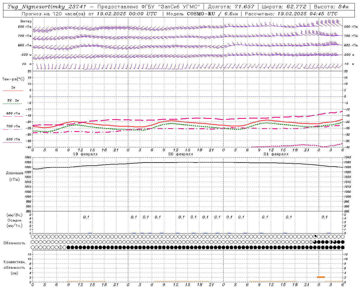
Task: Click the station name Yug_Nignesortimky_23741
Action: coord(47,7)
